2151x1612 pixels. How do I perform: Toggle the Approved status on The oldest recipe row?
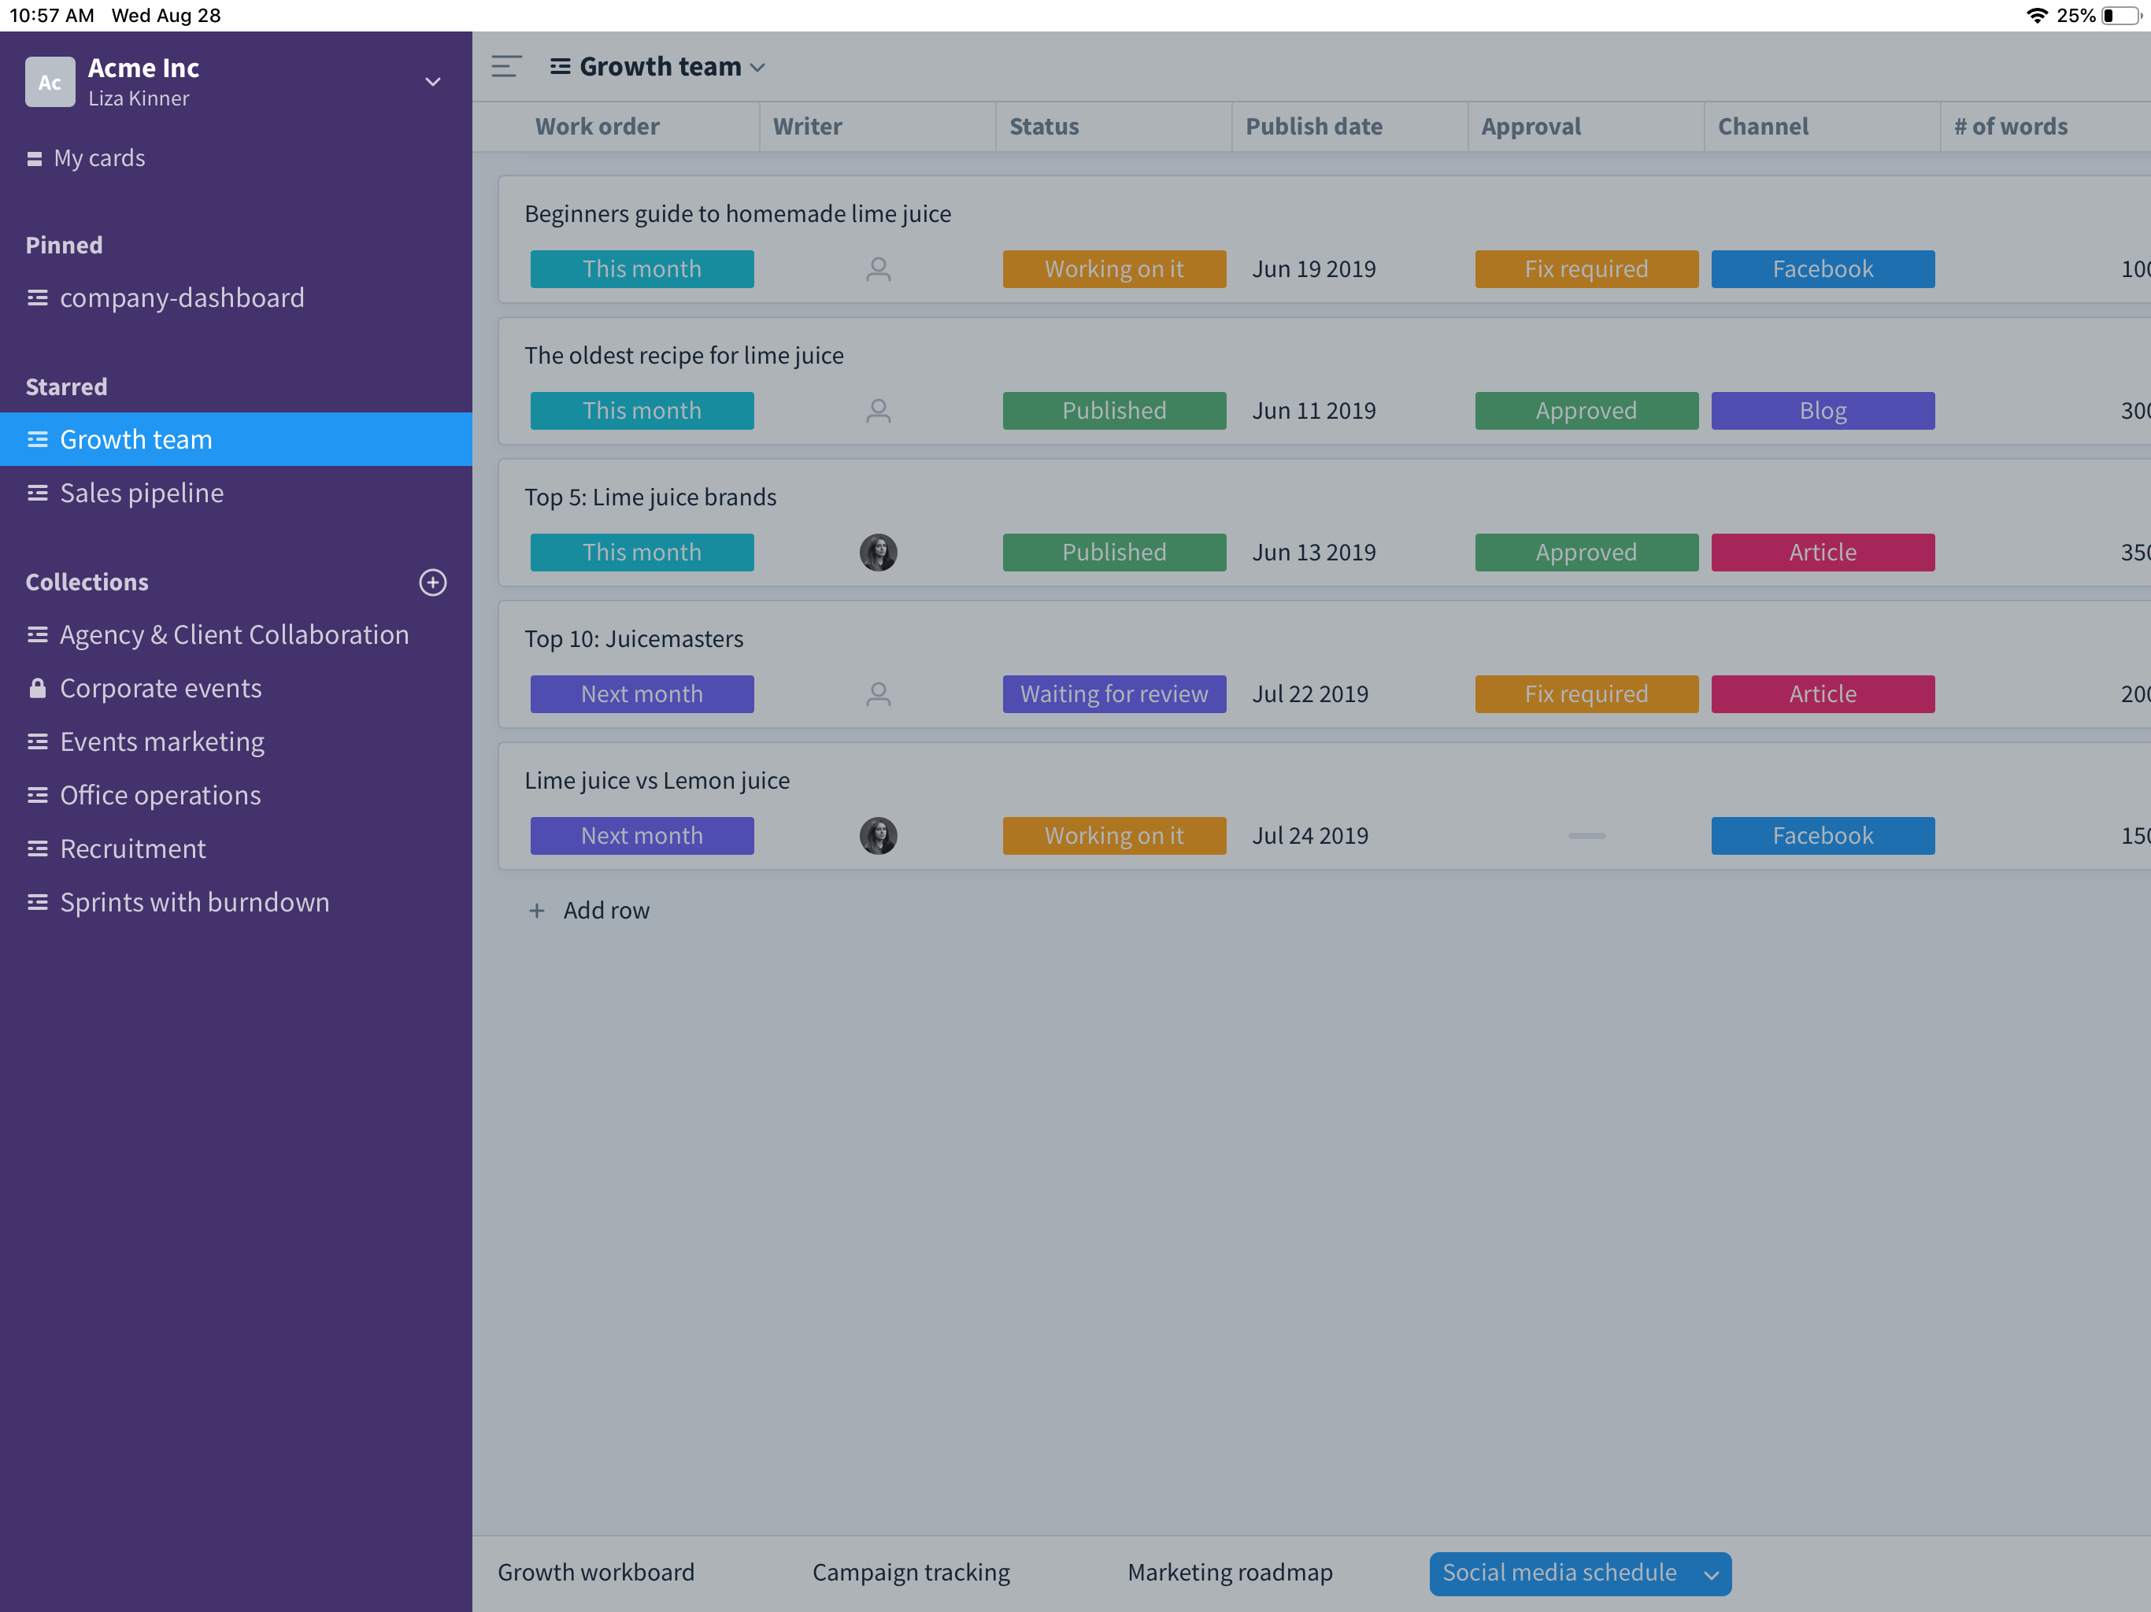point(1586,410)
